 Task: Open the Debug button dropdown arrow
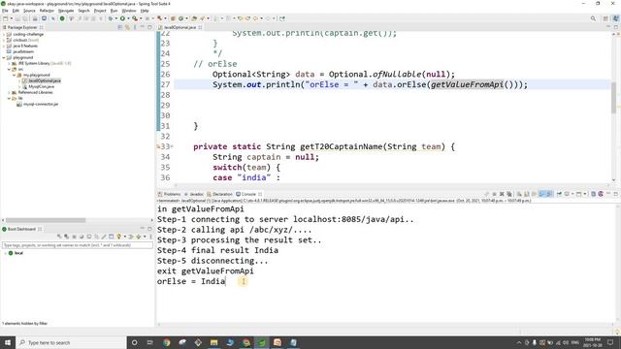[x=116, y=18]
